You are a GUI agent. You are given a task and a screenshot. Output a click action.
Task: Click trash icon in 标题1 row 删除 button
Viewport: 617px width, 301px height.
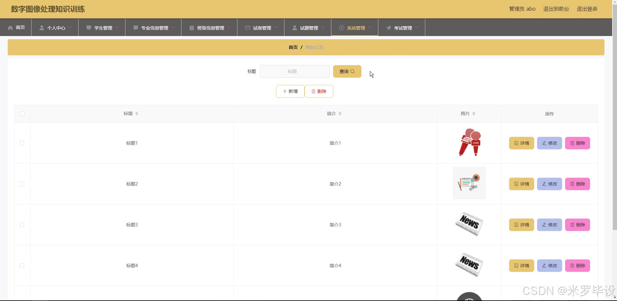click(x=572, y=143)
